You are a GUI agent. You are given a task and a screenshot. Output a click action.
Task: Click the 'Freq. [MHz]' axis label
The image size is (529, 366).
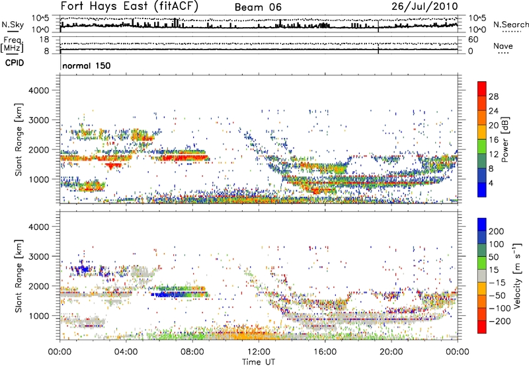pyautogui.click(x=12, y=45)
